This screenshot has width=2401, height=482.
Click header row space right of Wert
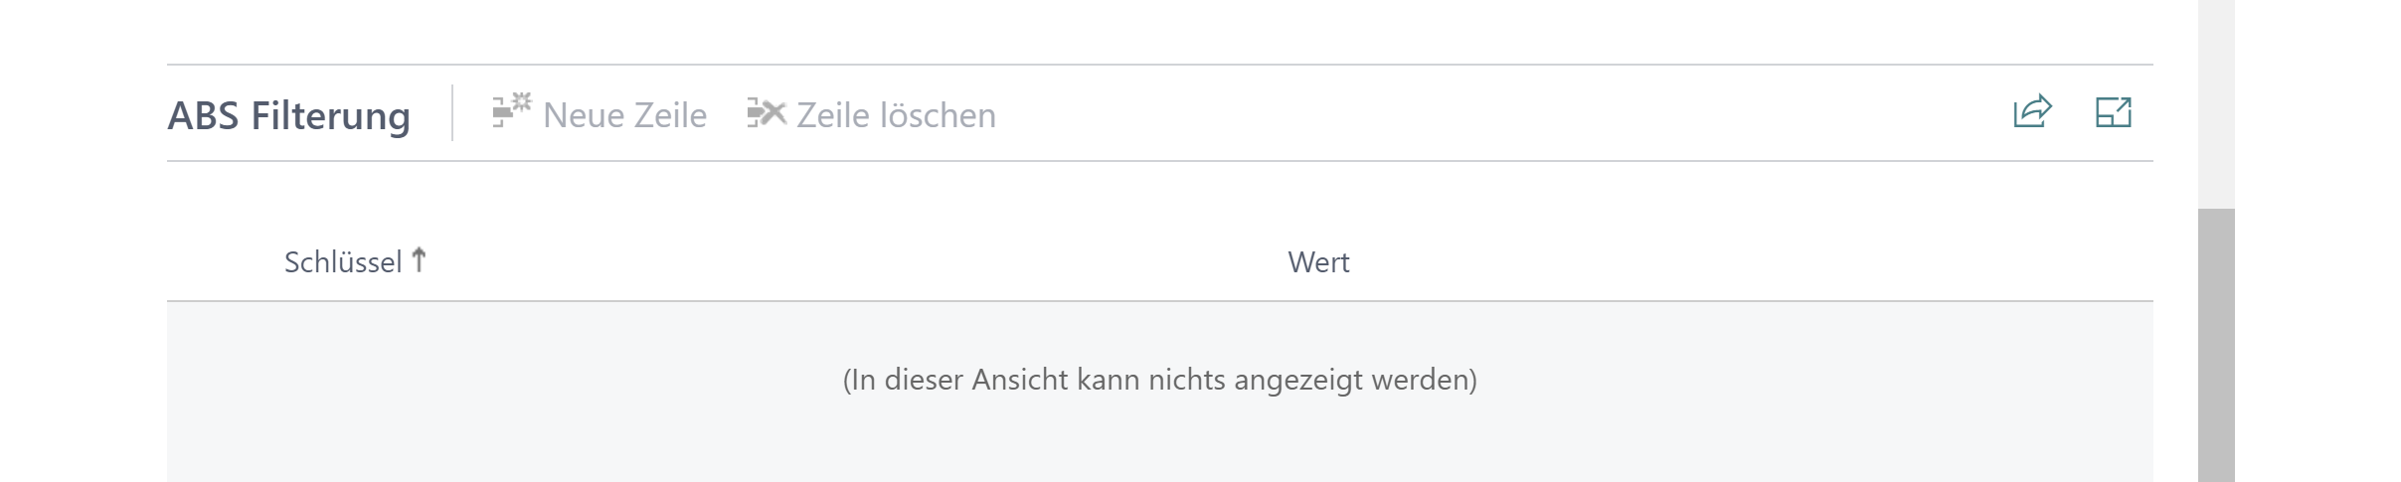click(1740, 262)
